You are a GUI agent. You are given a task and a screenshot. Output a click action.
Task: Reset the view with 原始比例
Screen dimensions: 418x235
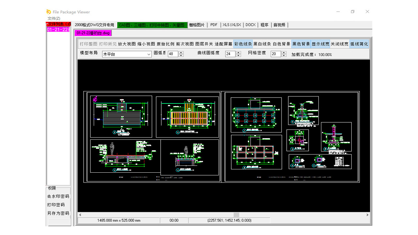165,44
